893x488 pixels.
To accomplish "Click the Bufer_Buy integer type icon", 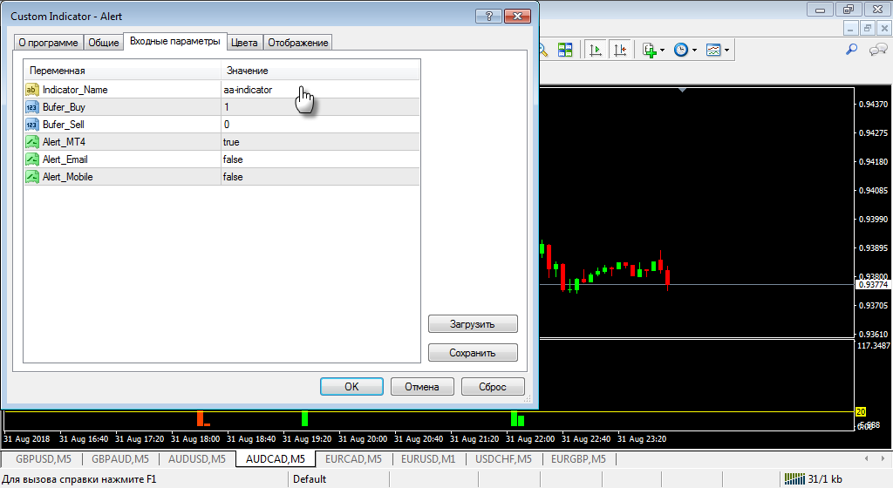I will (32, 107).
